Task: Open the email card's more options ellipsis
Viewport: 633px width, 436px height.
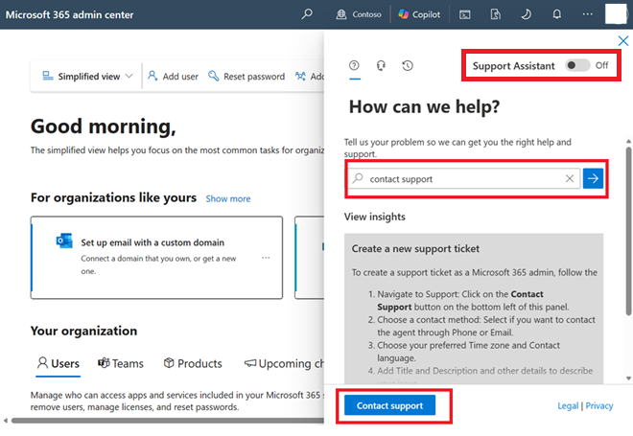Action: (x=266, y=258)
